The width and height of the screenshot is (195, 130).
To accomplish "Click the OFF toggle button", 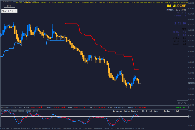I will (9, 6).
